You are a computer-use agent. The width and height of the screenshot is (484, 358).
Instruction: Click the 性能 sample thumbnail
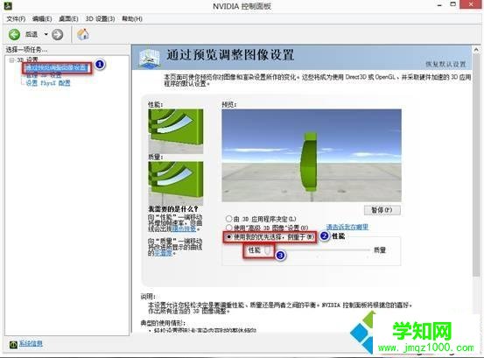[x=176, y=131]
